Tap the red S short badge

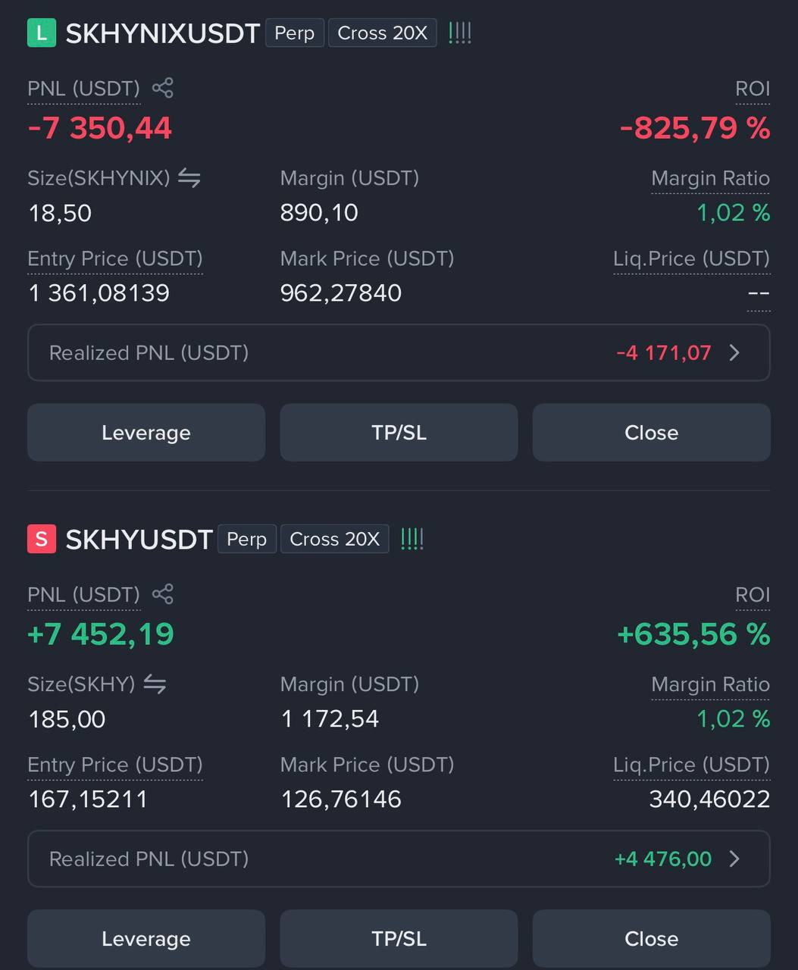42,539
